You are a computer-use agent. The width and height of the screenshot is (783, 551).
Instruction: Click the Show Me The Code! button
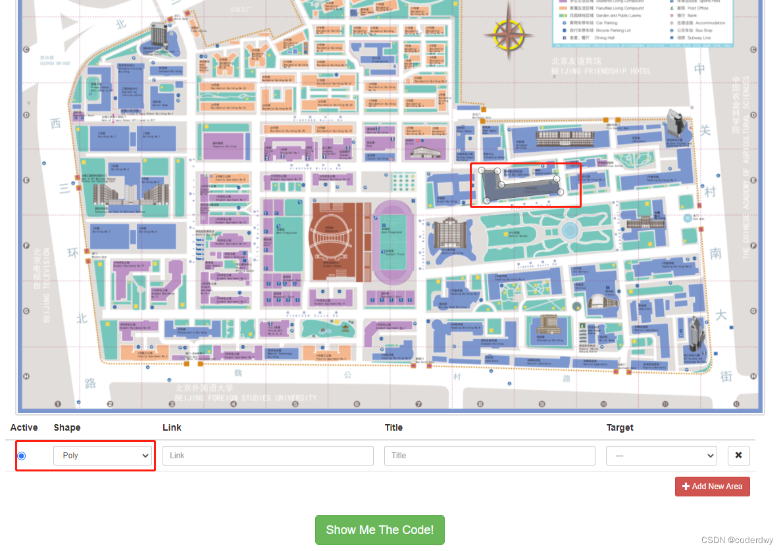[x=380, y=529]
